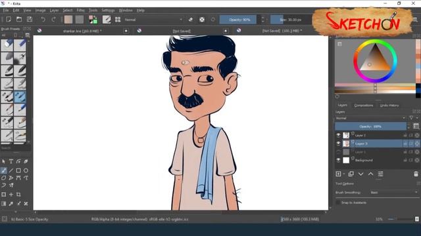421x236 pixels.
Task: Show the hidden greyed-out layer via its eye
Action: pos(338,151)
